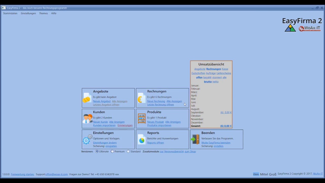Switch overview to Angebote
The image size is (325, 183).
point(200,69)
